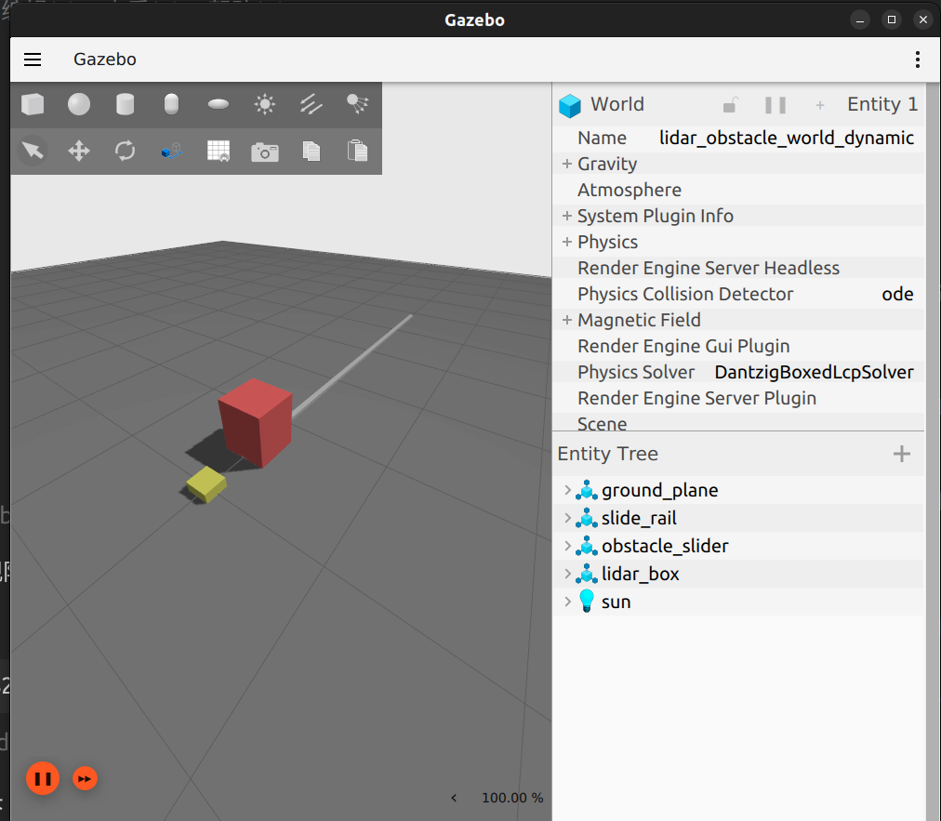Viewport: 941px width, 821px height.
Task: Activate the select mode arrow tool
Action: coord(33,151)
